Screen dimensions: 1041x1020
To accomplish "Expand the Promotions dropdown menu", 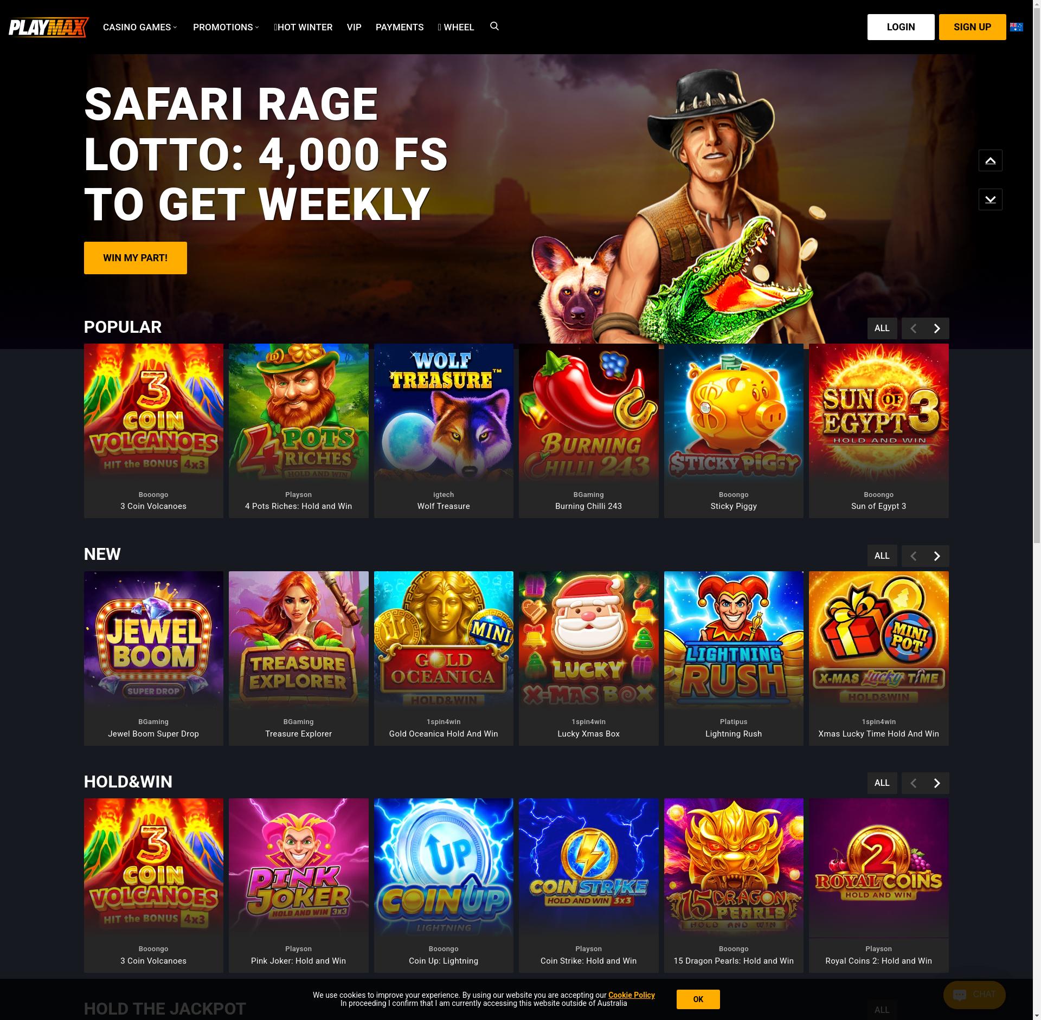I will (x=226, y=27).
